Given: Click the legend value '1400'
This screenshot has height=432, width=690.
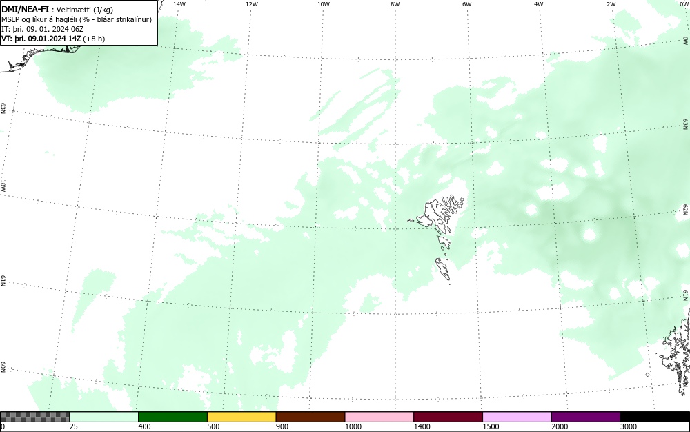Looking at the screenshot, I should (422, 426).
